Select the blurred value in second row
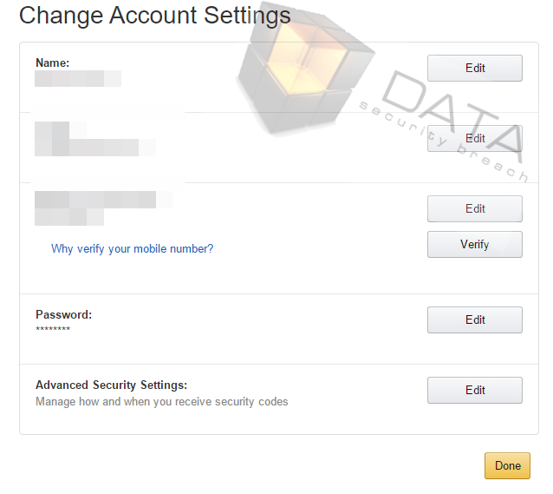Image resolution: width=553 pixels, height=494 pixels. (x=95, y=139)
